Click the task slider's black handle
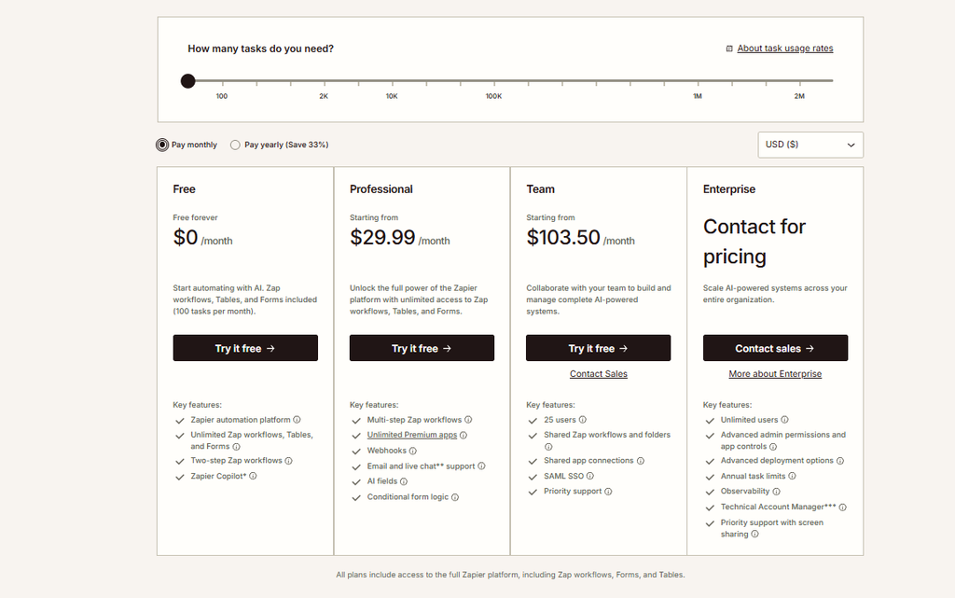This screenshot has width=955, height=598. tap(188, 80)
